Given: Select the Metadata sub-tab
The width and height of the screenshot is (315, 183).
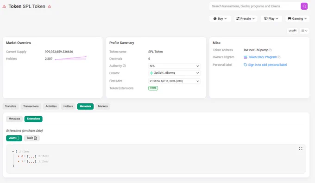Looking at the screenshot, I should click(14, 119).
